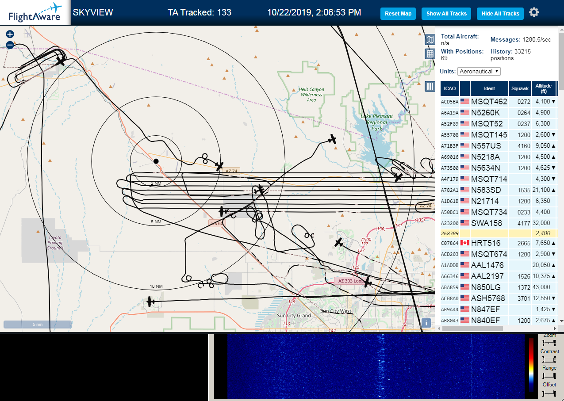Click the Canadian flag in HRT516 row
The width and height of the screenshot is (564, 401).
[x=465, y=243]
